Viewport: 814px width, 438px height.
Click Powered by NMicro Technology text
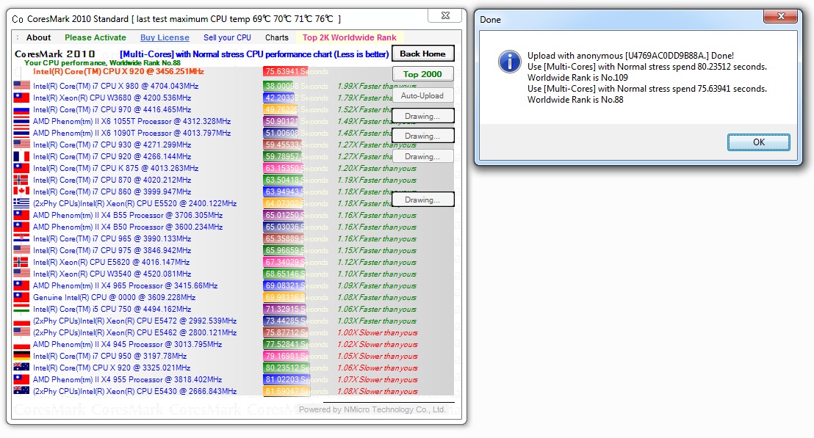(x=372, y=409)
